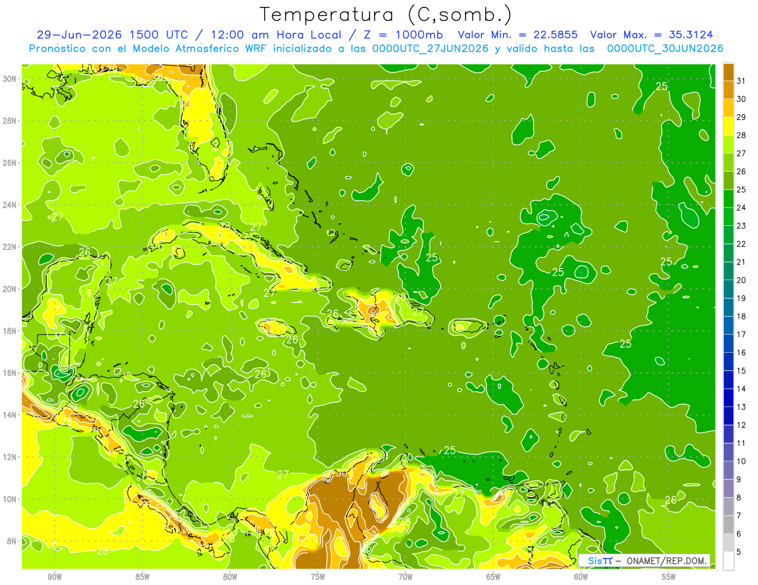Click the 24N latitude axis label
Image resolution: width=758 pixels, height=585 pixels.
tap(11, 204)
